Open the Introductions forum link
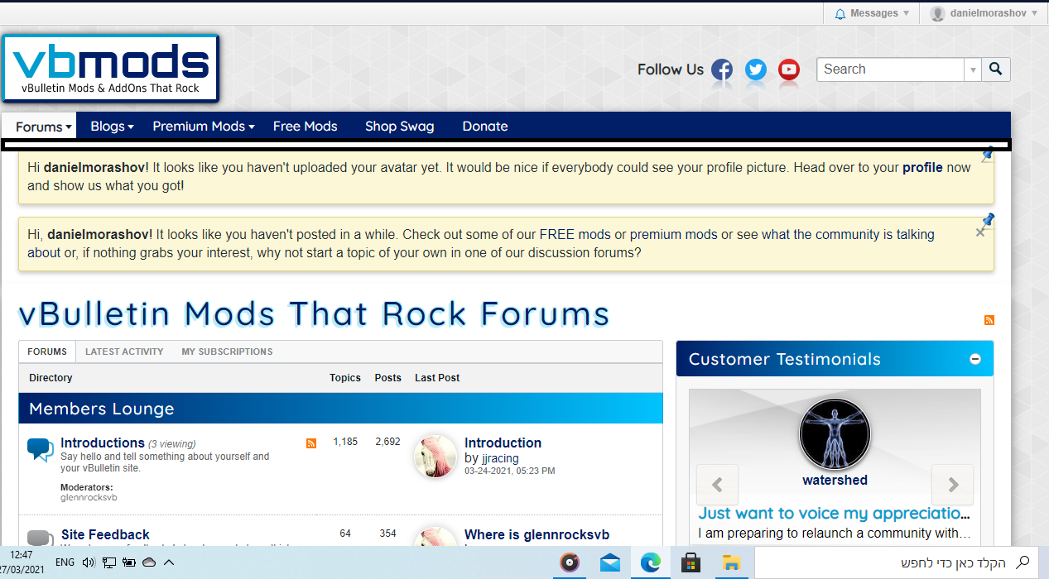The width and height of the screenshot is (1049, 579). (103, 443)
